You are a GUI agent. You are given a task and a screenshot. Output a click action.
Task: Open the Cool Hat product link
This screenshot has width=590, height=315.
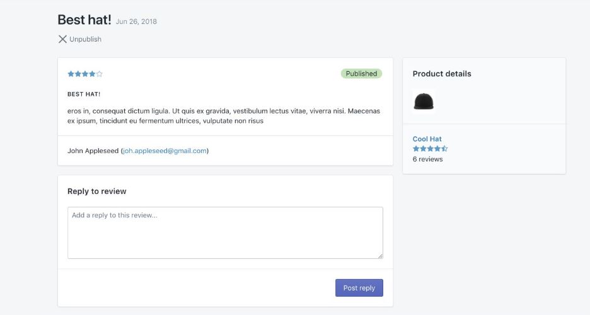(x=427, y=139)
